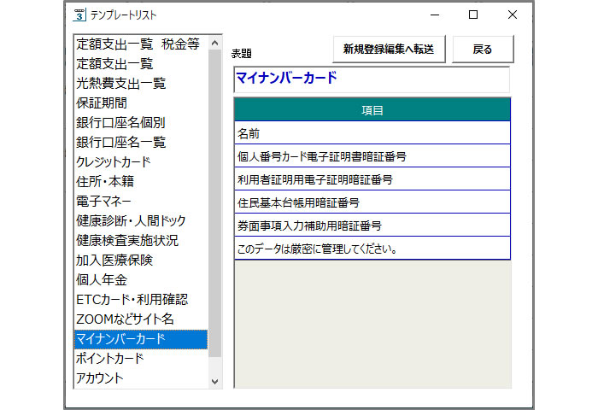Select 住所・本籍 template
Viewport: 598px width, 410px height.
point(141,182)
